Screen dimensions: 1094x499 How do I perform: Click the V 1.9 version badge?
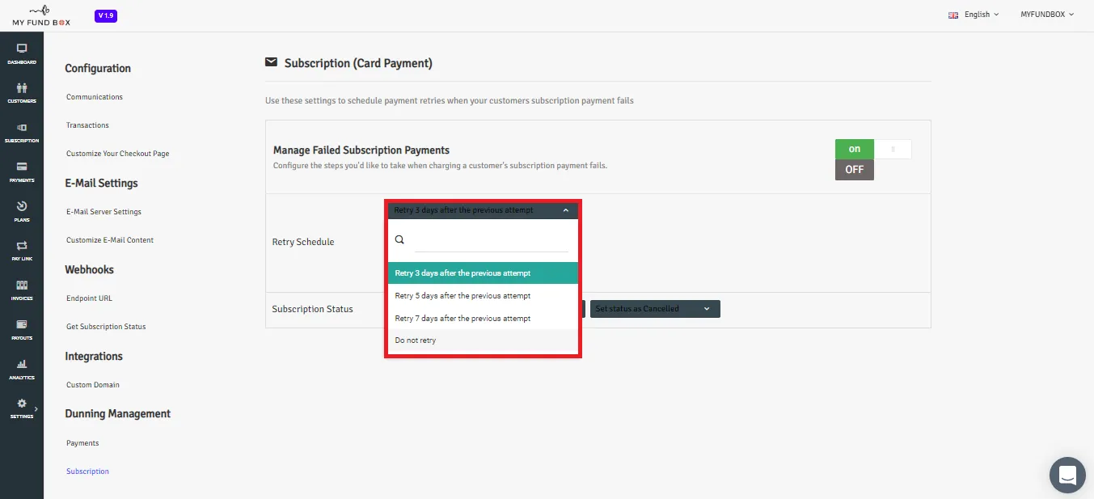[x=106, y=15]
